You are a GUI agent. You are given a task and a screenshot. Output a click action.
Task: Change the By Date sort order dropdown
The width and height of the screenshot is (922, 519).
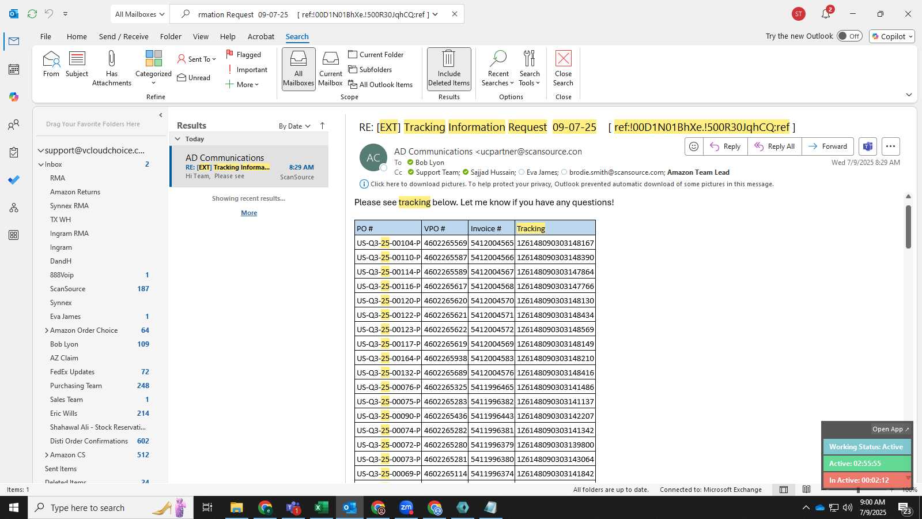294,126
